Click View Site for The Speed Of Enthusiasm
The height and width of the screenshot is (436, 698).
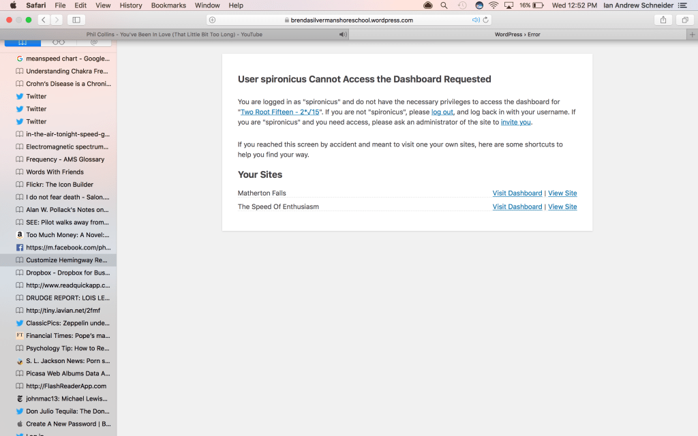tap(562, 207)
